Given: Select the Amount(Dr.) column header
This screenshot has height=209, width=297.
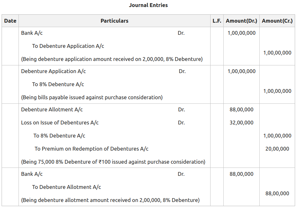Looking at the screenshot, I should pyautogui.click(x=241, y=21).
